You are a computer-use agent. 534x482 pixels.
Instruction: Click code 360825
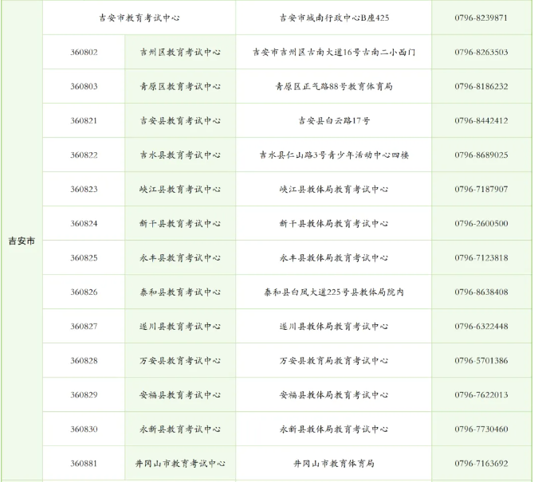click(84, 257)
